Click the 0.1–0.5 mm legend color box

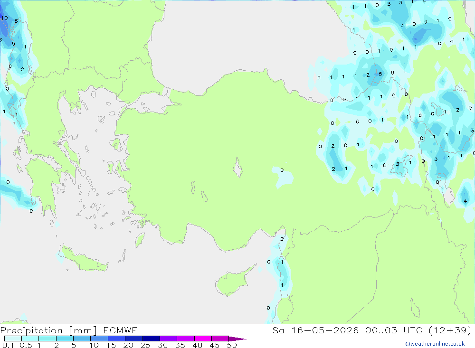coord(13,339)
